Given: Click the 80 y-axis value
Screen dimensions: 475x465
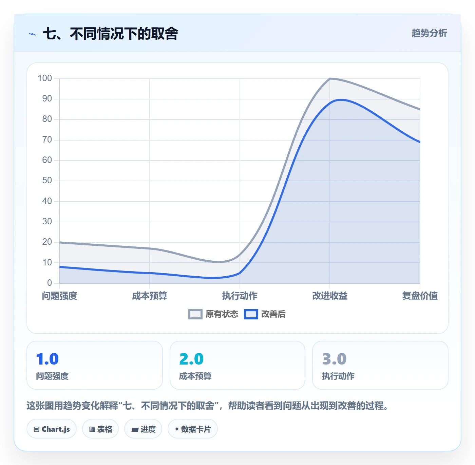Looking at the screenshot, I should [47, 119].
